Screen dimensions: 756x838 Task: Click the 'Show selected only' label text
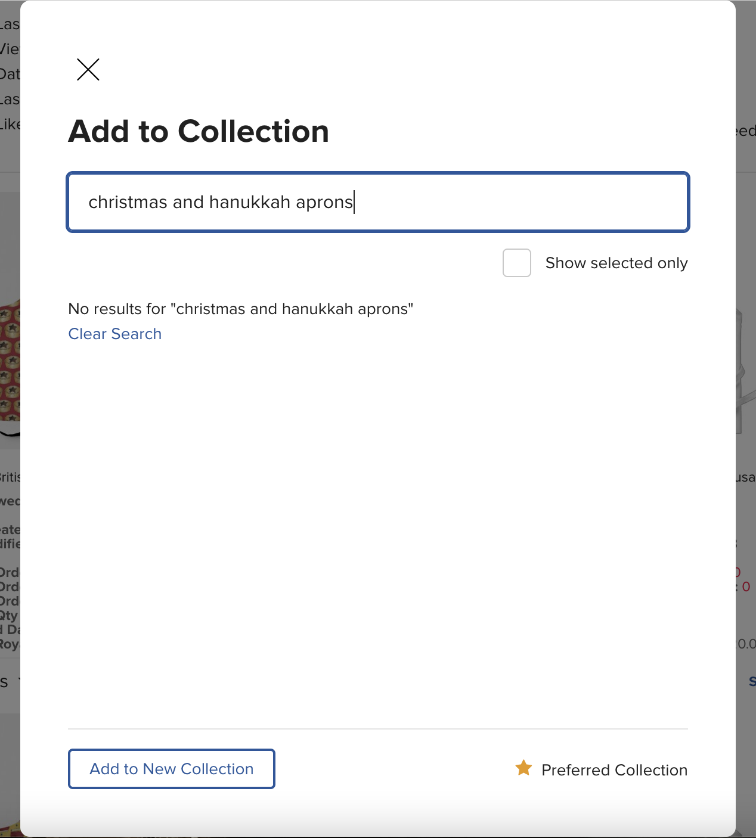[616, 263]
